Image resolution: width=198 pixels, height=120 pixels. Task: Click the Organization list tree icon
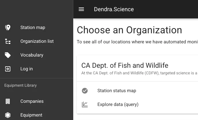tap(8, 41)
